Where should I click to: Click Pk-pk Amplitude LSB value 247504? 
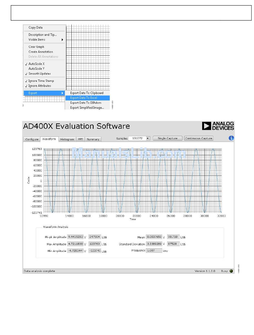(95, 237)
